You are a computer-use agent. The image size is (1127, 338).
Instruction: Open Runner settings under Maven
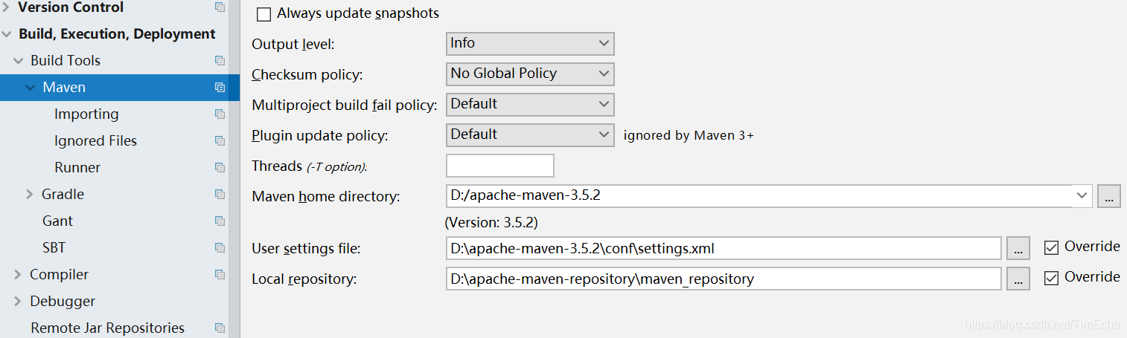(x=77, y=167)
